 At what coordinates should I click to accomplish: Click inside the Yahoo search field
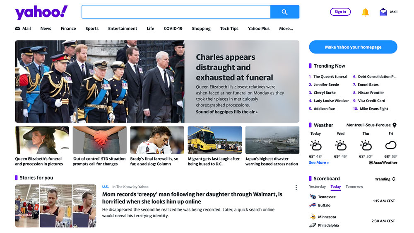point(176,12)
